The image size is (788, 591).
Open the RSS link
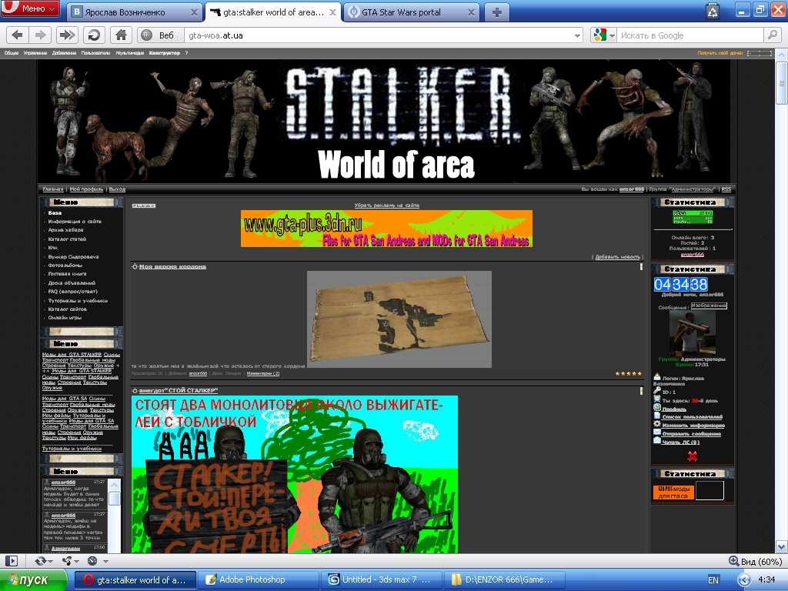click(x=726, y=189)
